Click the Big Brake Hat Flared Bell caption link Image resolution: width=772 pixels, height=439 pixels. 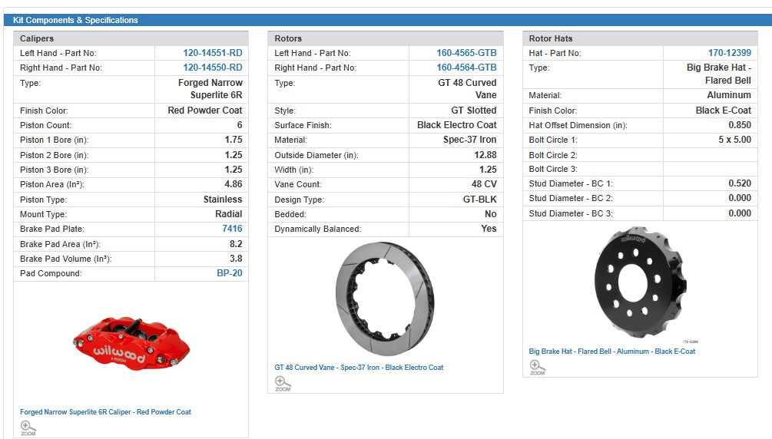click(x=611, y=352)
